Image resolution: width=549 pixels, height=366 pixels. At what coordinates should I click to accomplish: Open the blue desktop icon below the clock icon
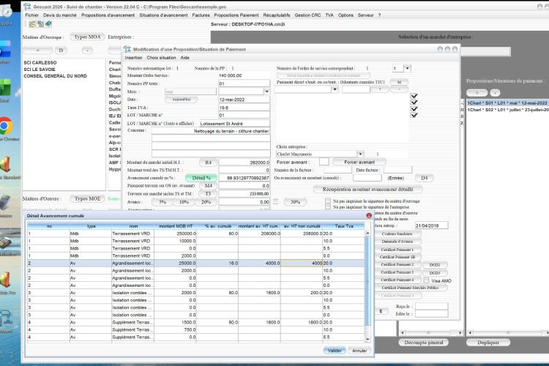pyautogui.click(x=5, y=49)
